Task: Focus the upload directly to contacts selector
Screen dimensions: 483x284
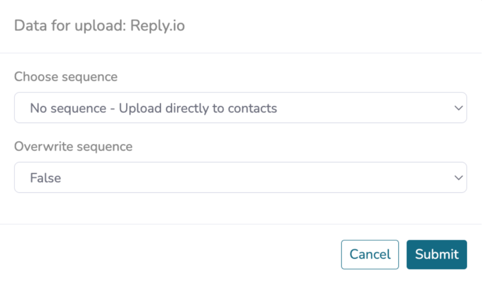Action: pos(240,108)
